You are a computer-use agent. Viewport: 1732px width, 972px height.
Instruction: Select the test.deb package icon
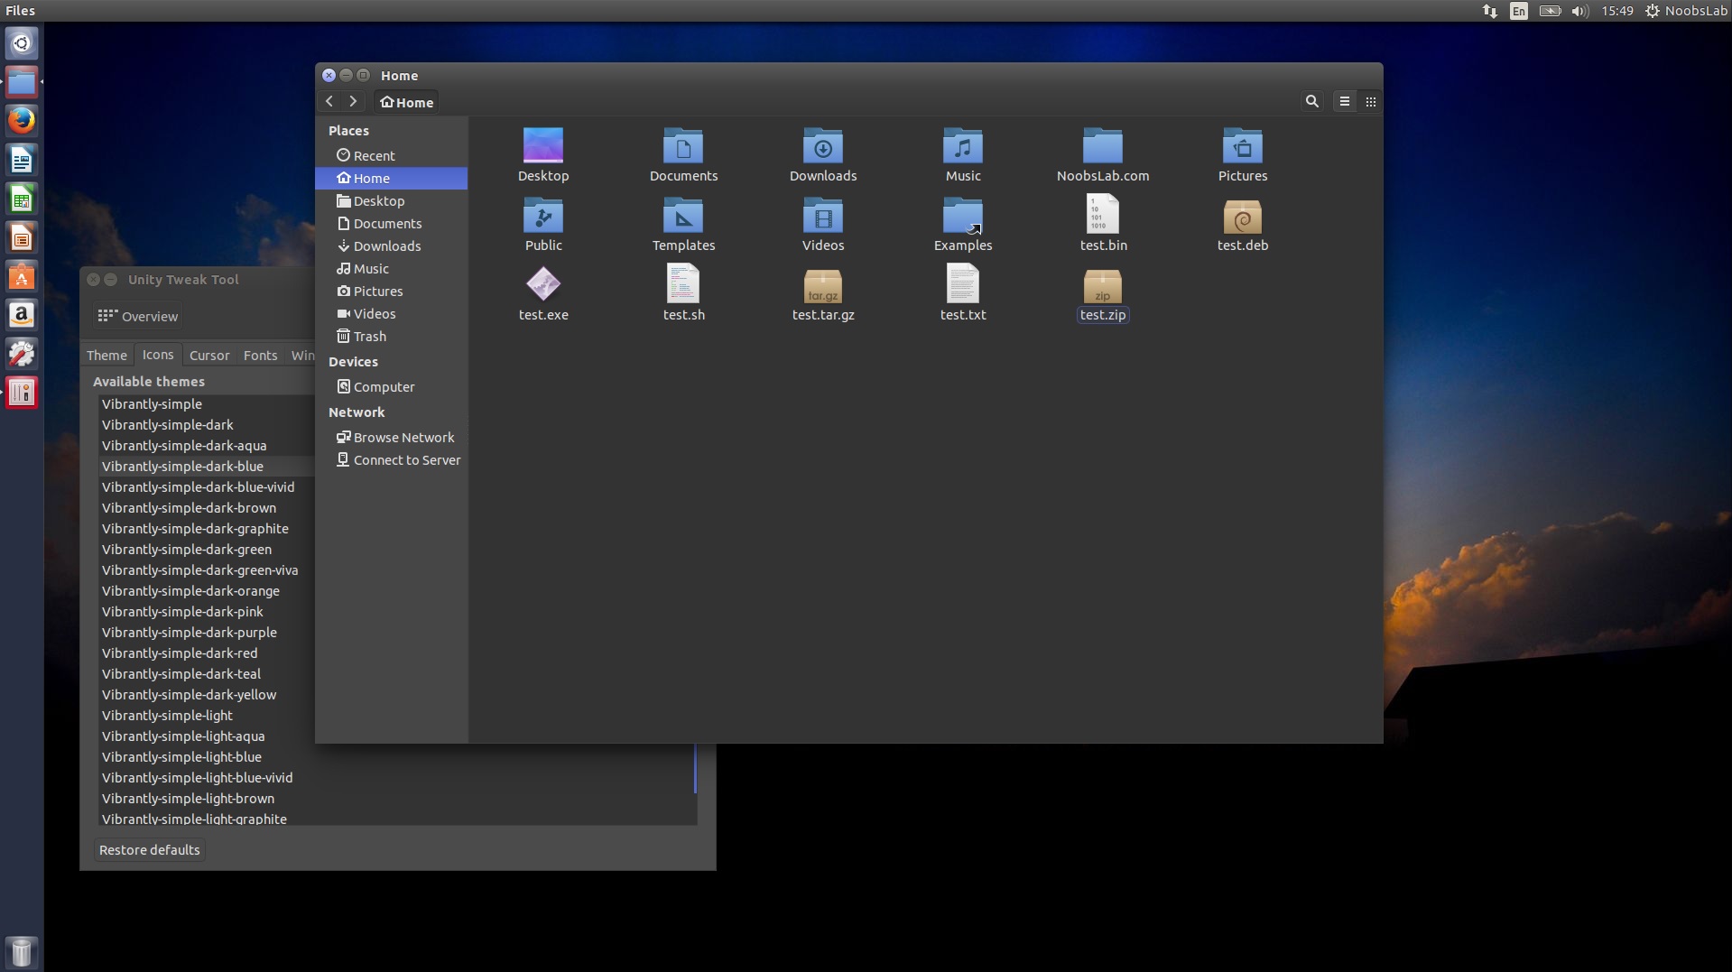coord(1243,217)
